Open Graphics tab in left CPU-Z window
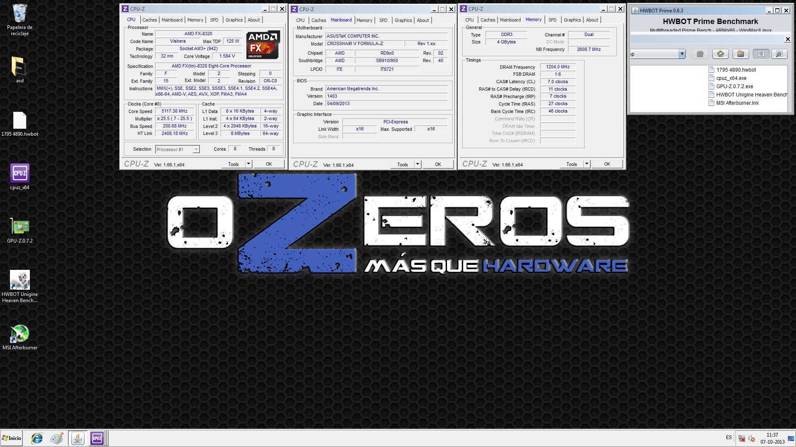 coord(234,20)
